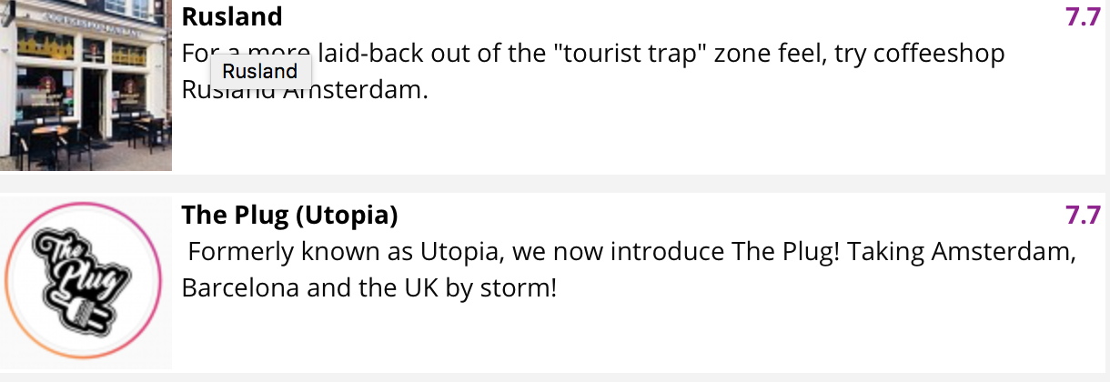Open The Plug (Utopia) listing title
This screenshot has width=1110, height=382.
289,216
